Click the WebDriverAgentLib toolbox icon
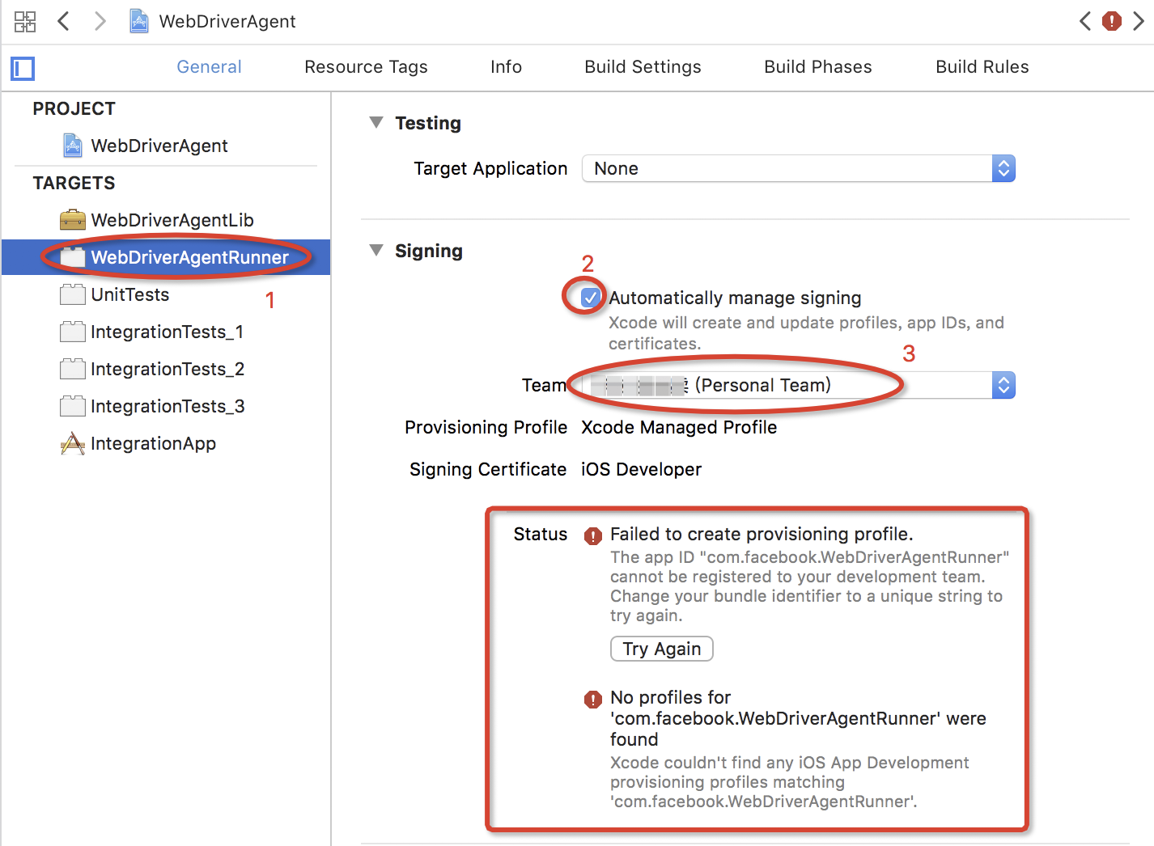Image resolution: width=1154 pixels, height=846 pixels. [73, 220]
